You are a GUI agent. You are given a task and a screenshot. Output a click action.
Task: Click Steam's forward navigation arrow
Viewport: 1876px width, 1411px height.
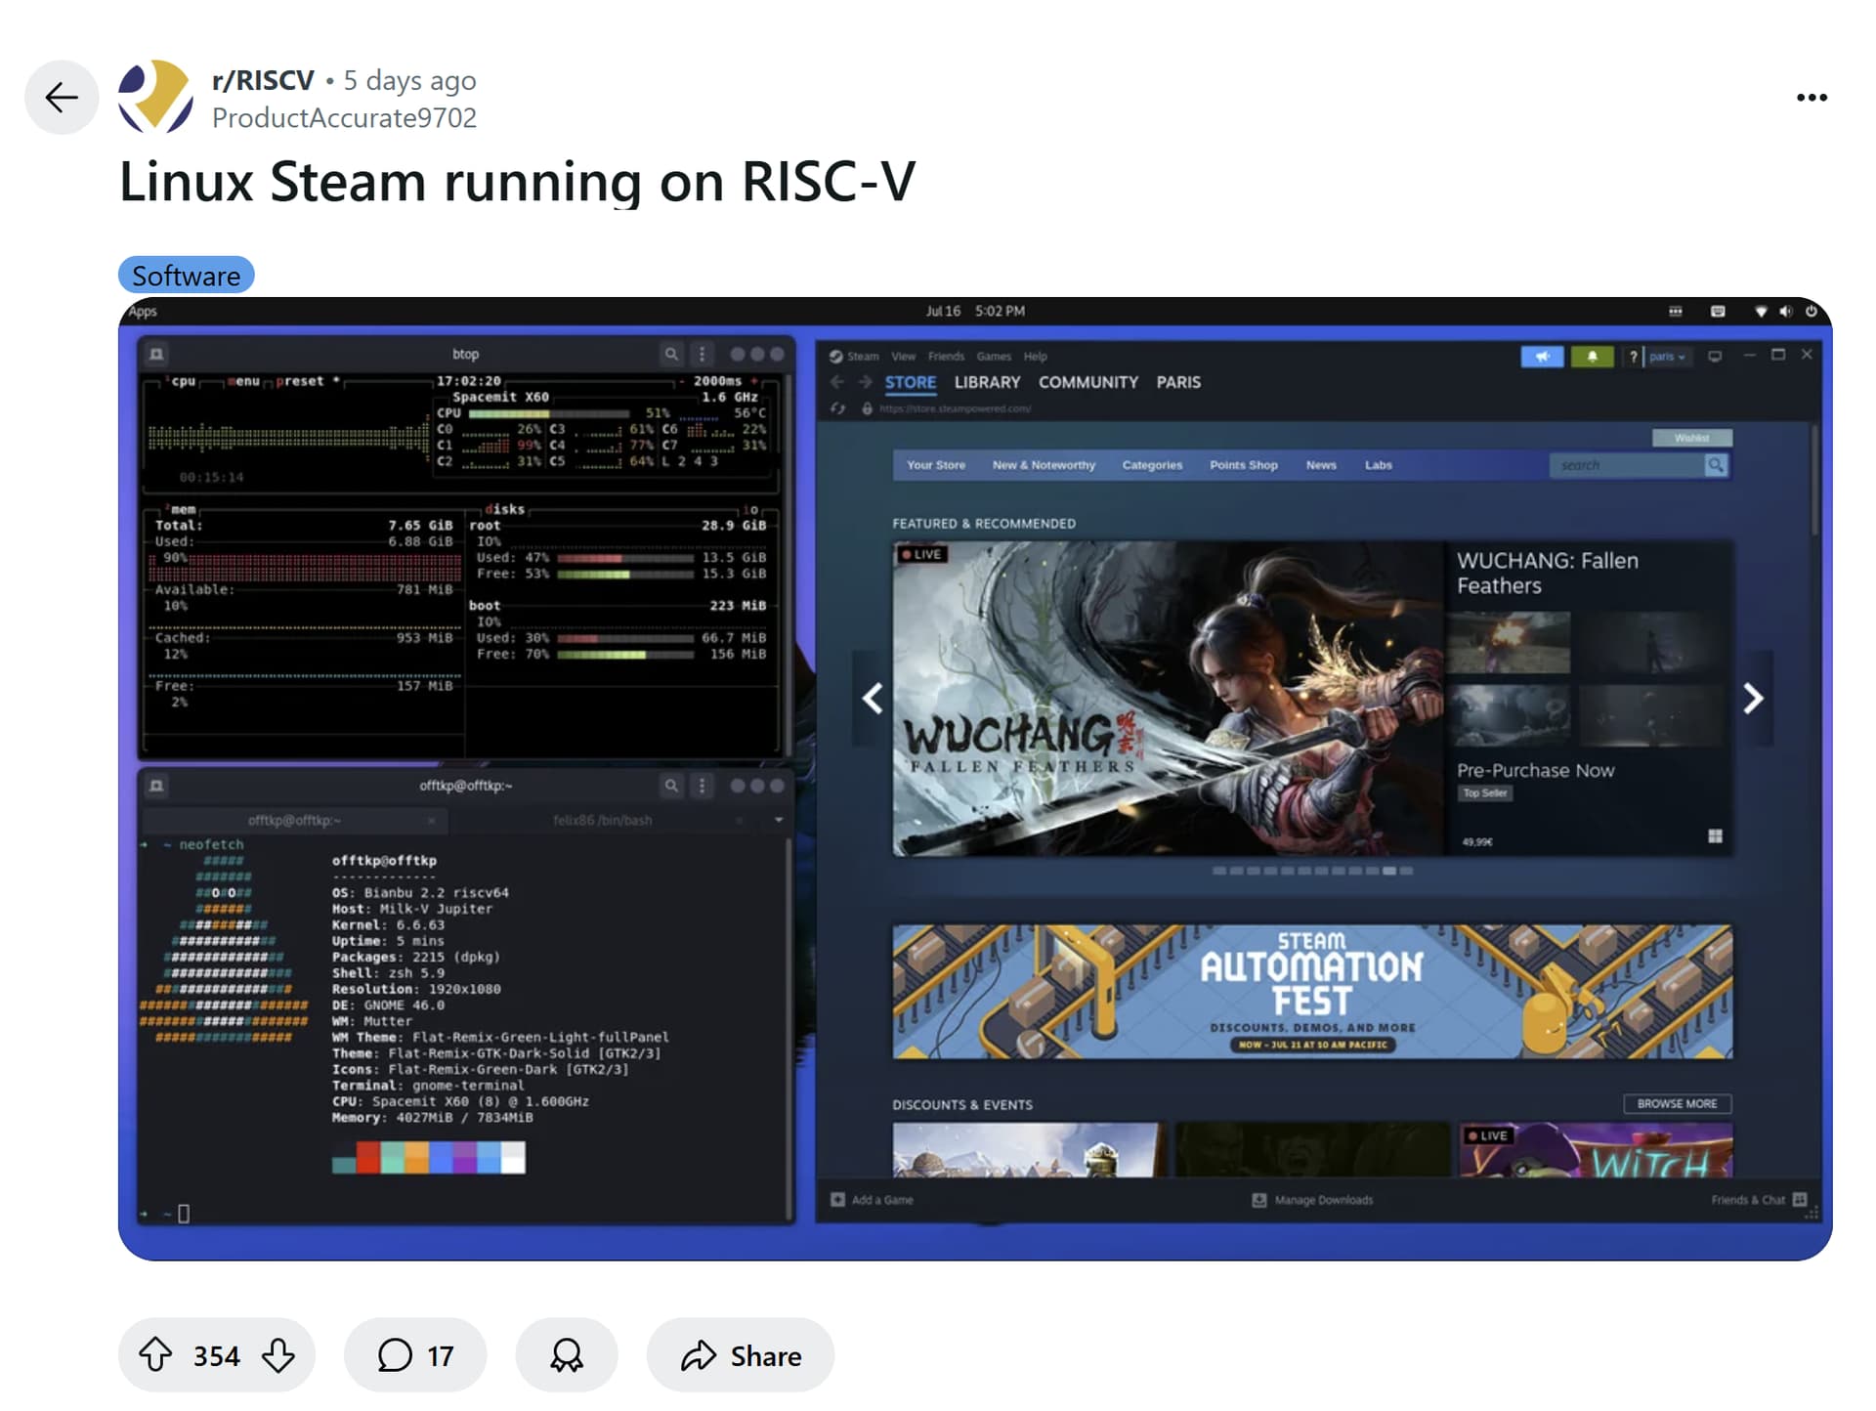click(865, 382)
